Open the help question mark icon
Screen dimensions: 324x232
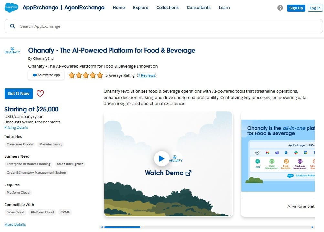(280, 8)
